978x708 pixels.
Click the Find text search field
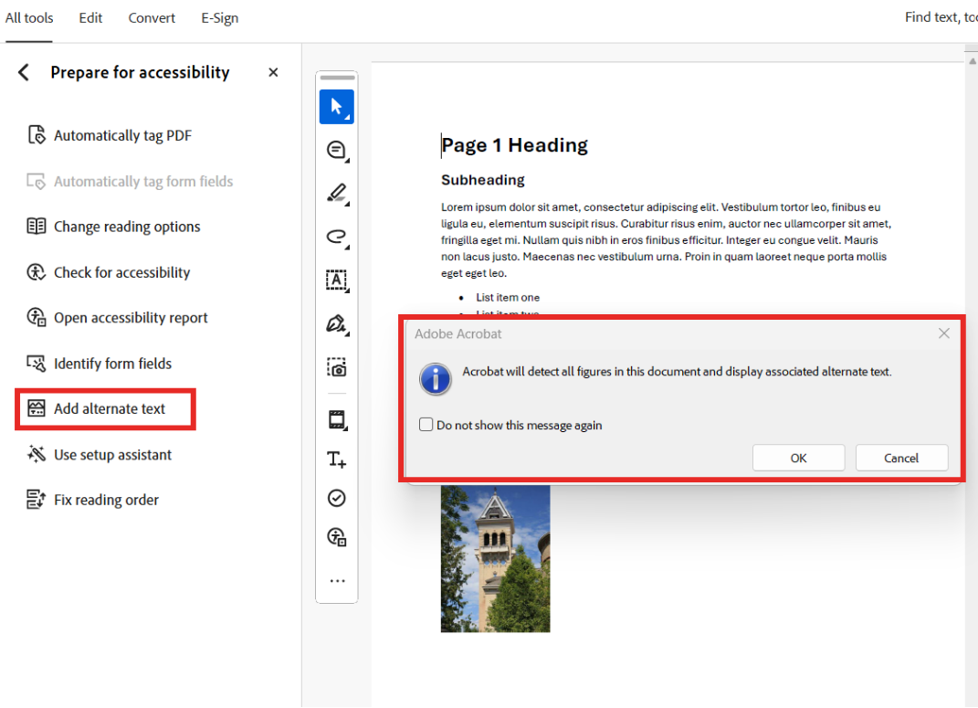(x=941, y=17)
